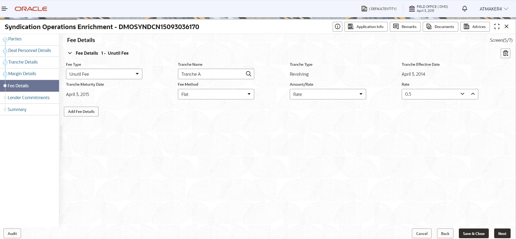Open the Amount/Rate dropdown
The height and width of the screenshot is (239, 516).
328,94
